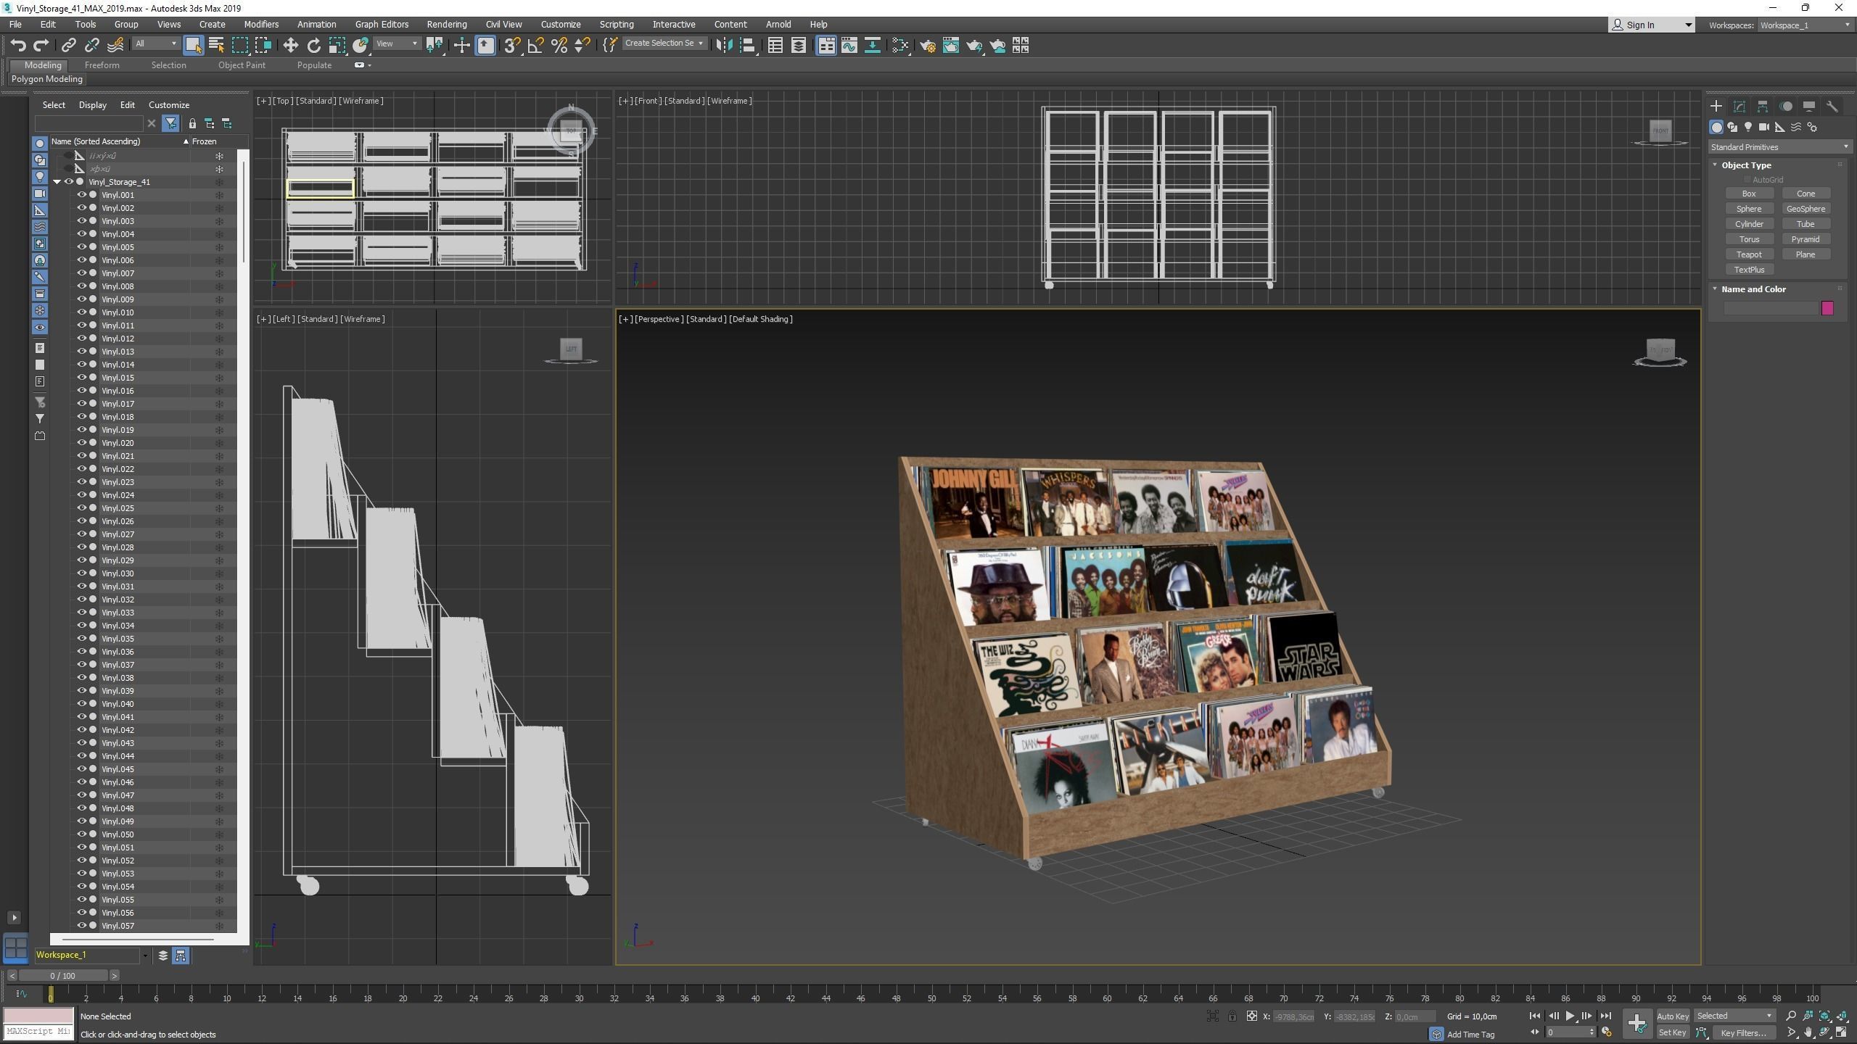The width and height of the screenshot is (1857, 1044).
Task: Collapse the Name and Color rollout
Action: (1716, 289)
